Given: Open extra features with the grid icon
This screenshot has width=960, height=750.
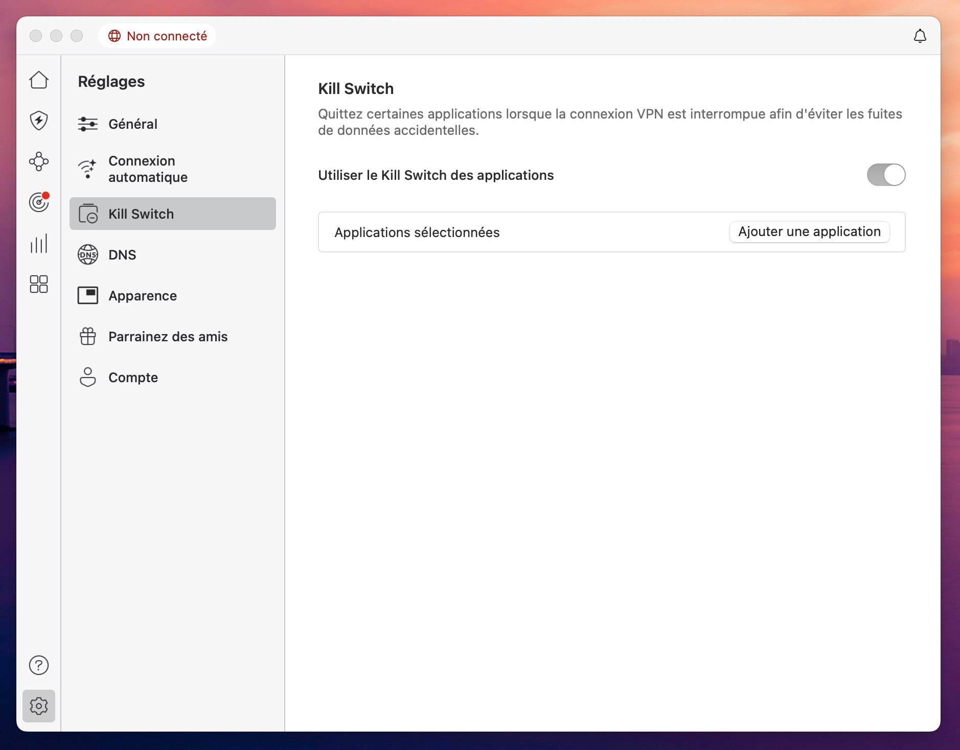Looking at the screenshot, I should coord(39,285).
